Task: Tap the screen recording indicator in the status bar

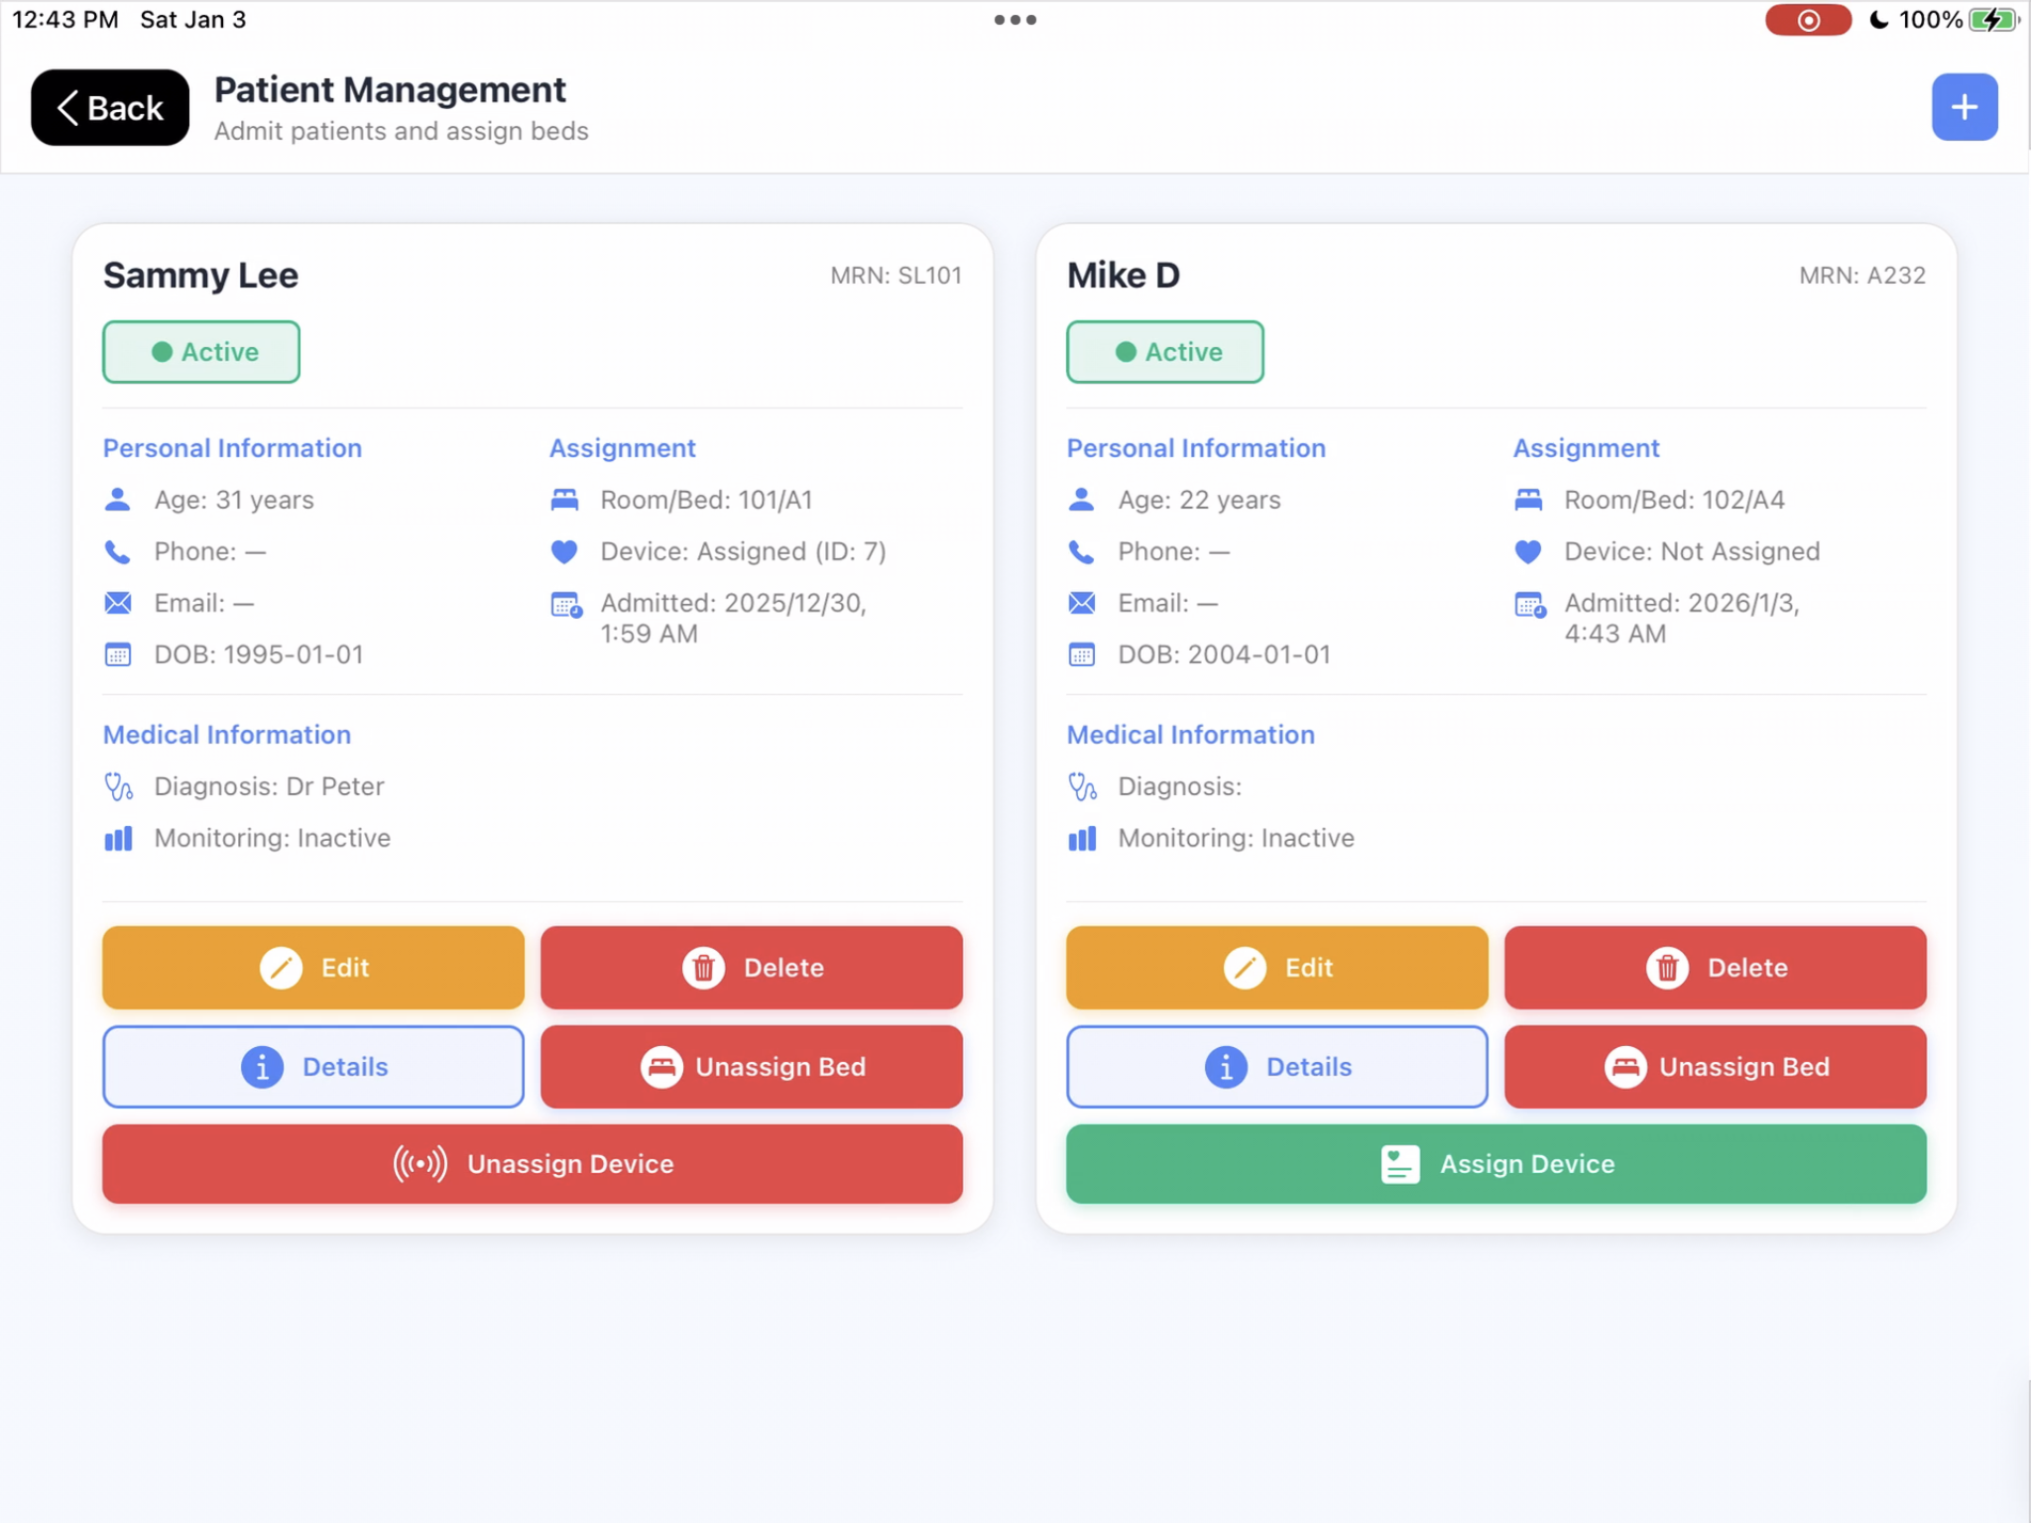Action: pyautogui.click(x=1807, y=20)
